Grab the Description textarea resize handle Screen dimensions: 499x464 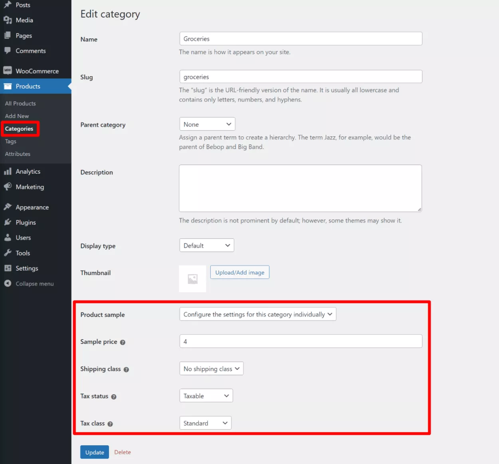419,209
